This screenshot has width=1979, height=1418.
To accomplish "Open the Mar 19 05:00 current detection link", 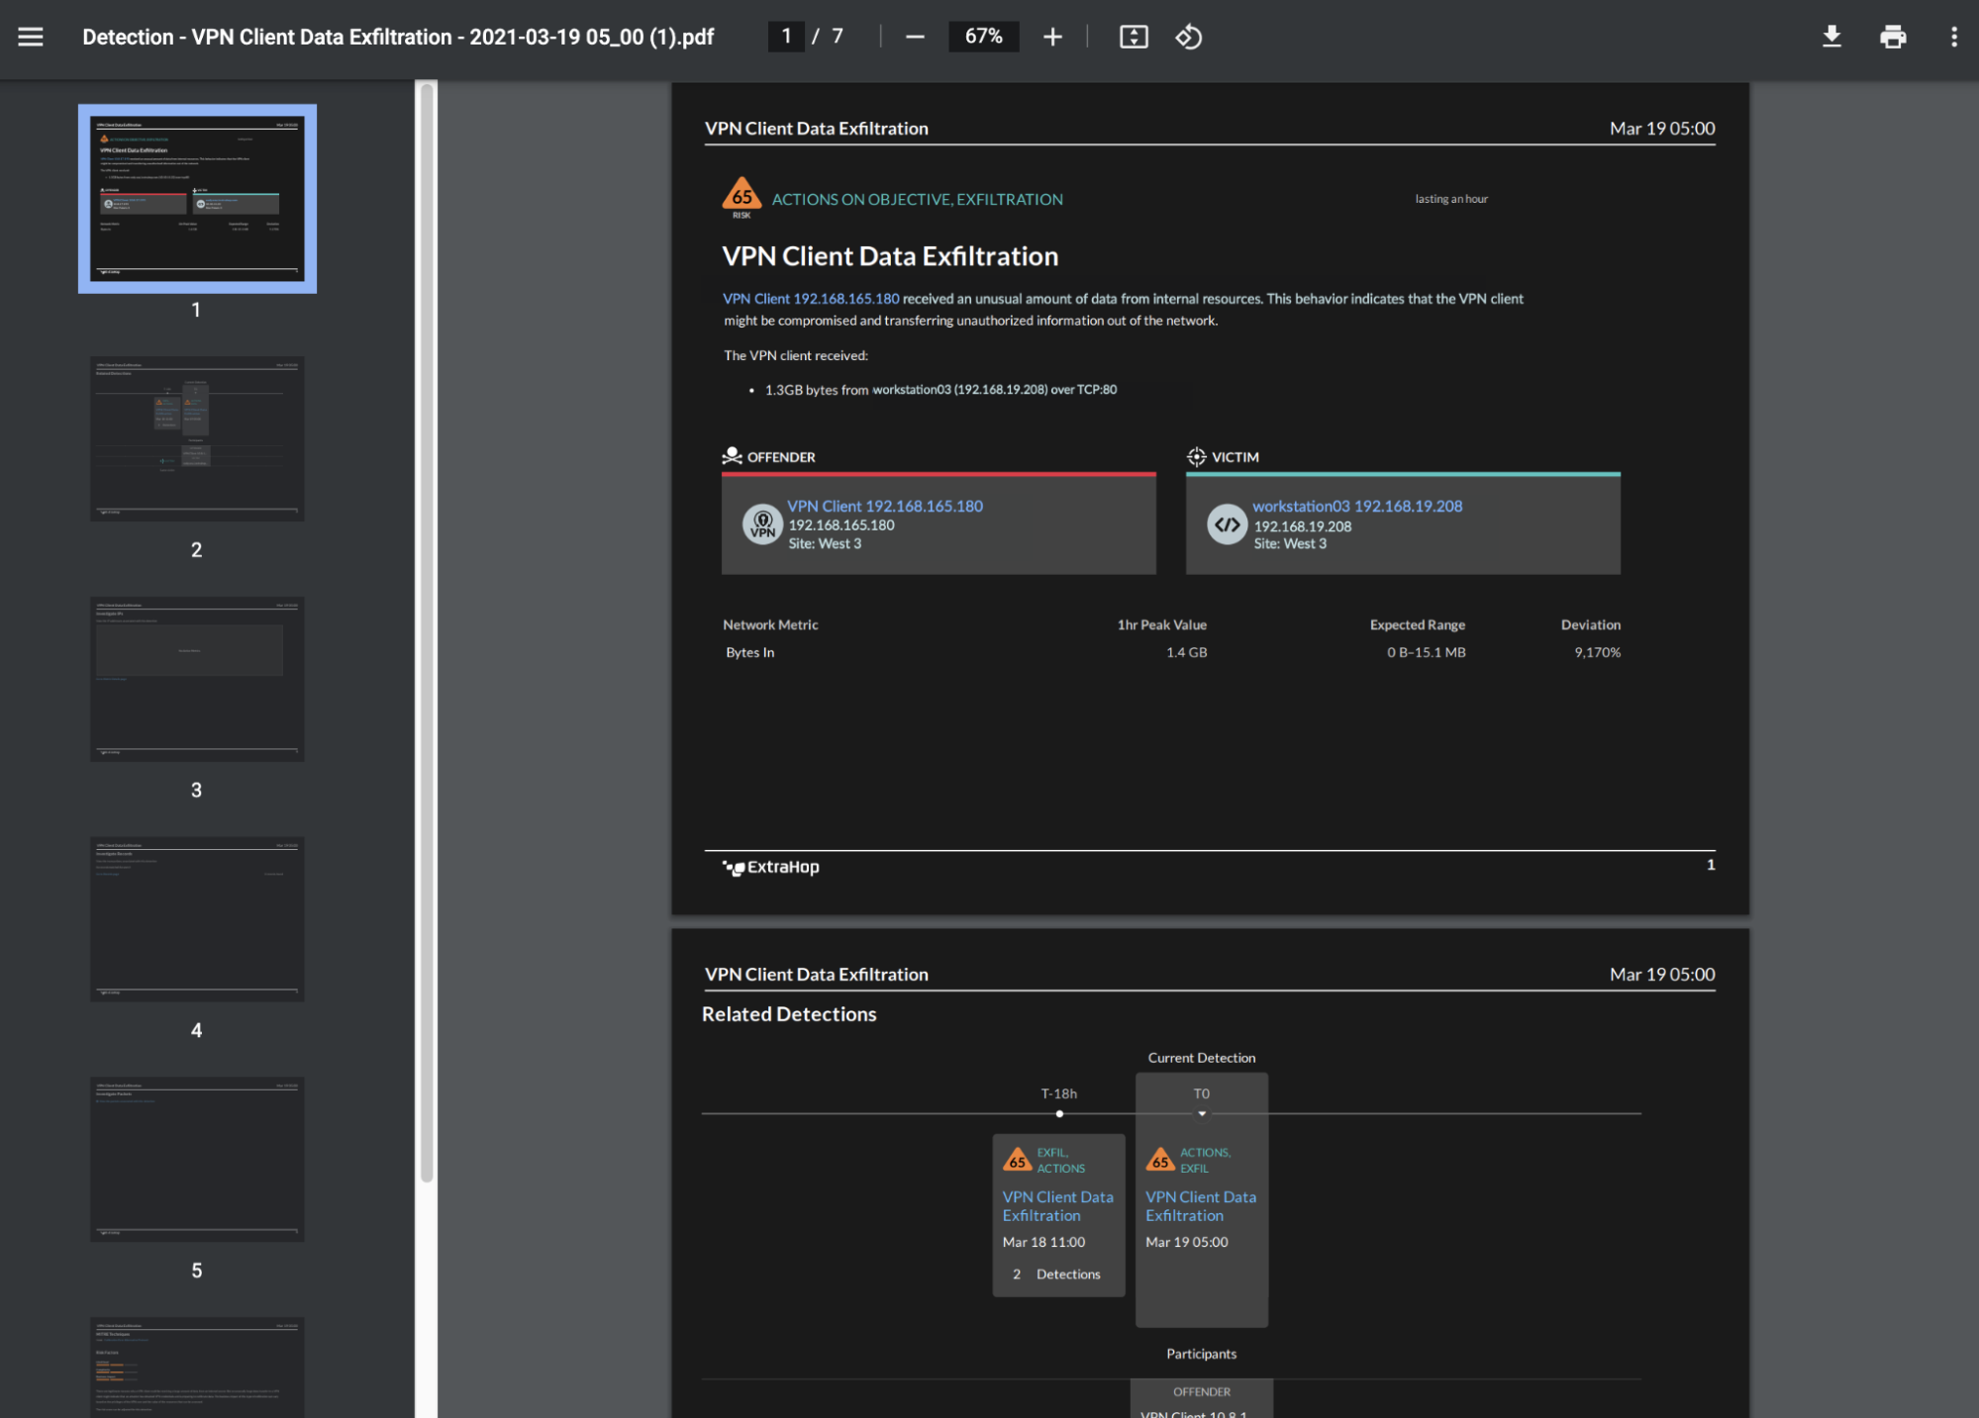I will tap(1201, 1206).
